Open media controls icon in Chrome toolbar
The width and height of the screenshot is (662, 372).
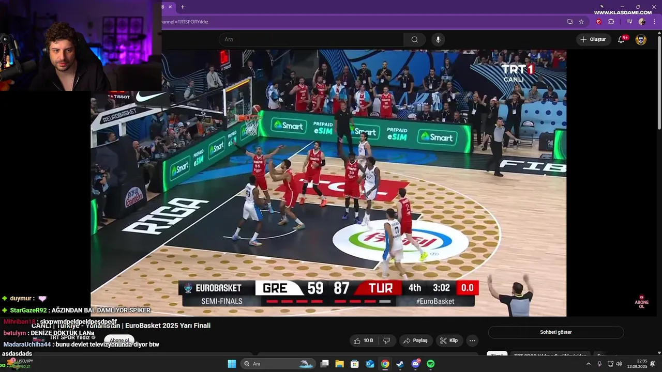click(629, 22)
